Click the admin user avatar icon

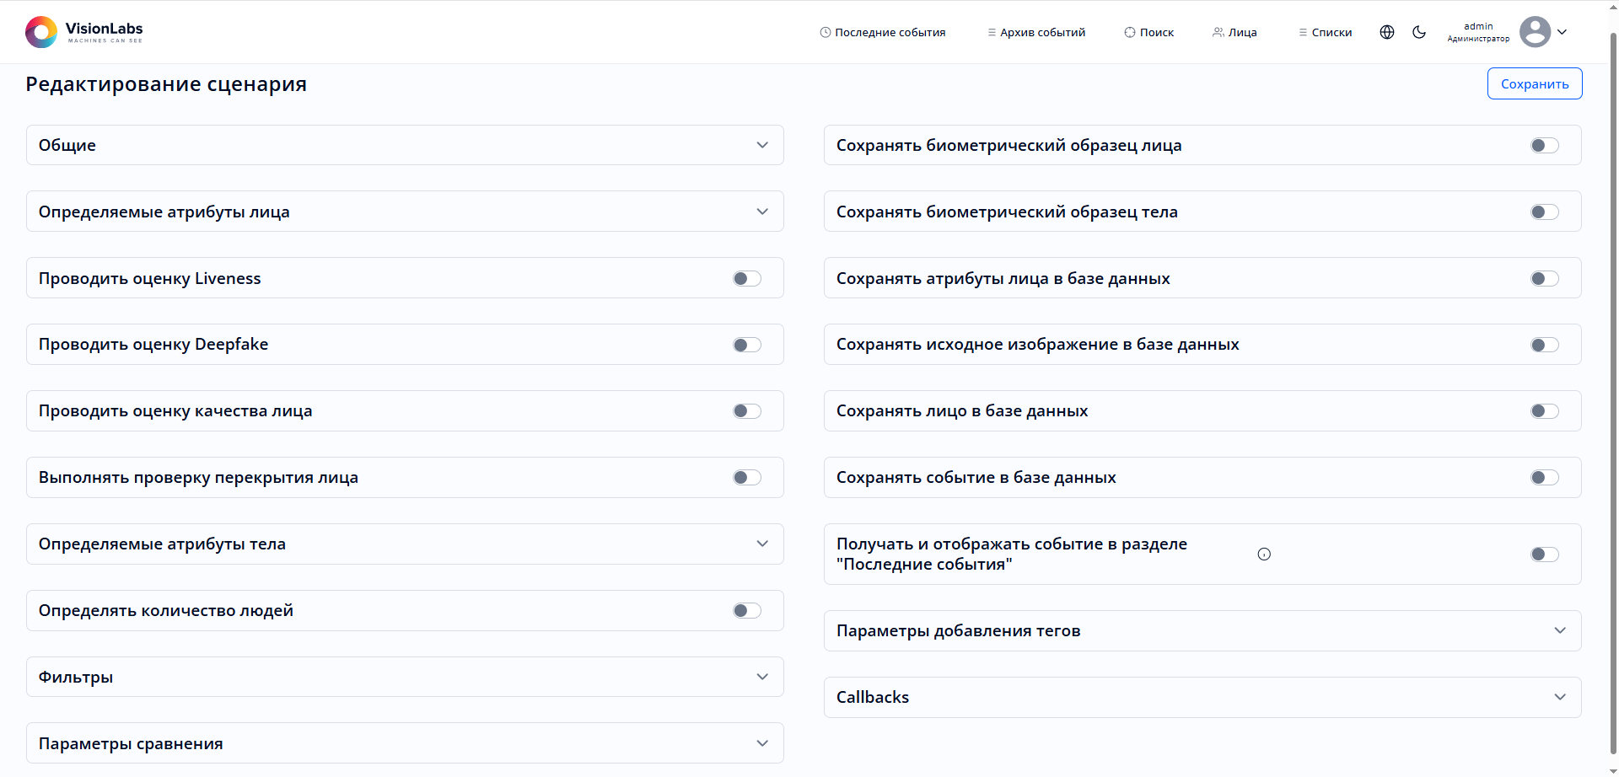tap(1535, 32)
